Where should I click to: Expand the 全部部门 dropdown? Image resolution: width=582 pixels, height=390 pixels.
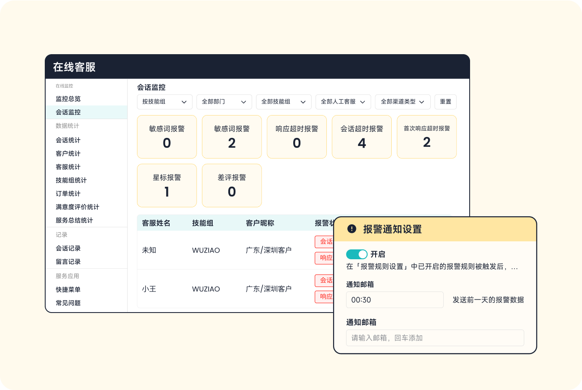point(224,102)
